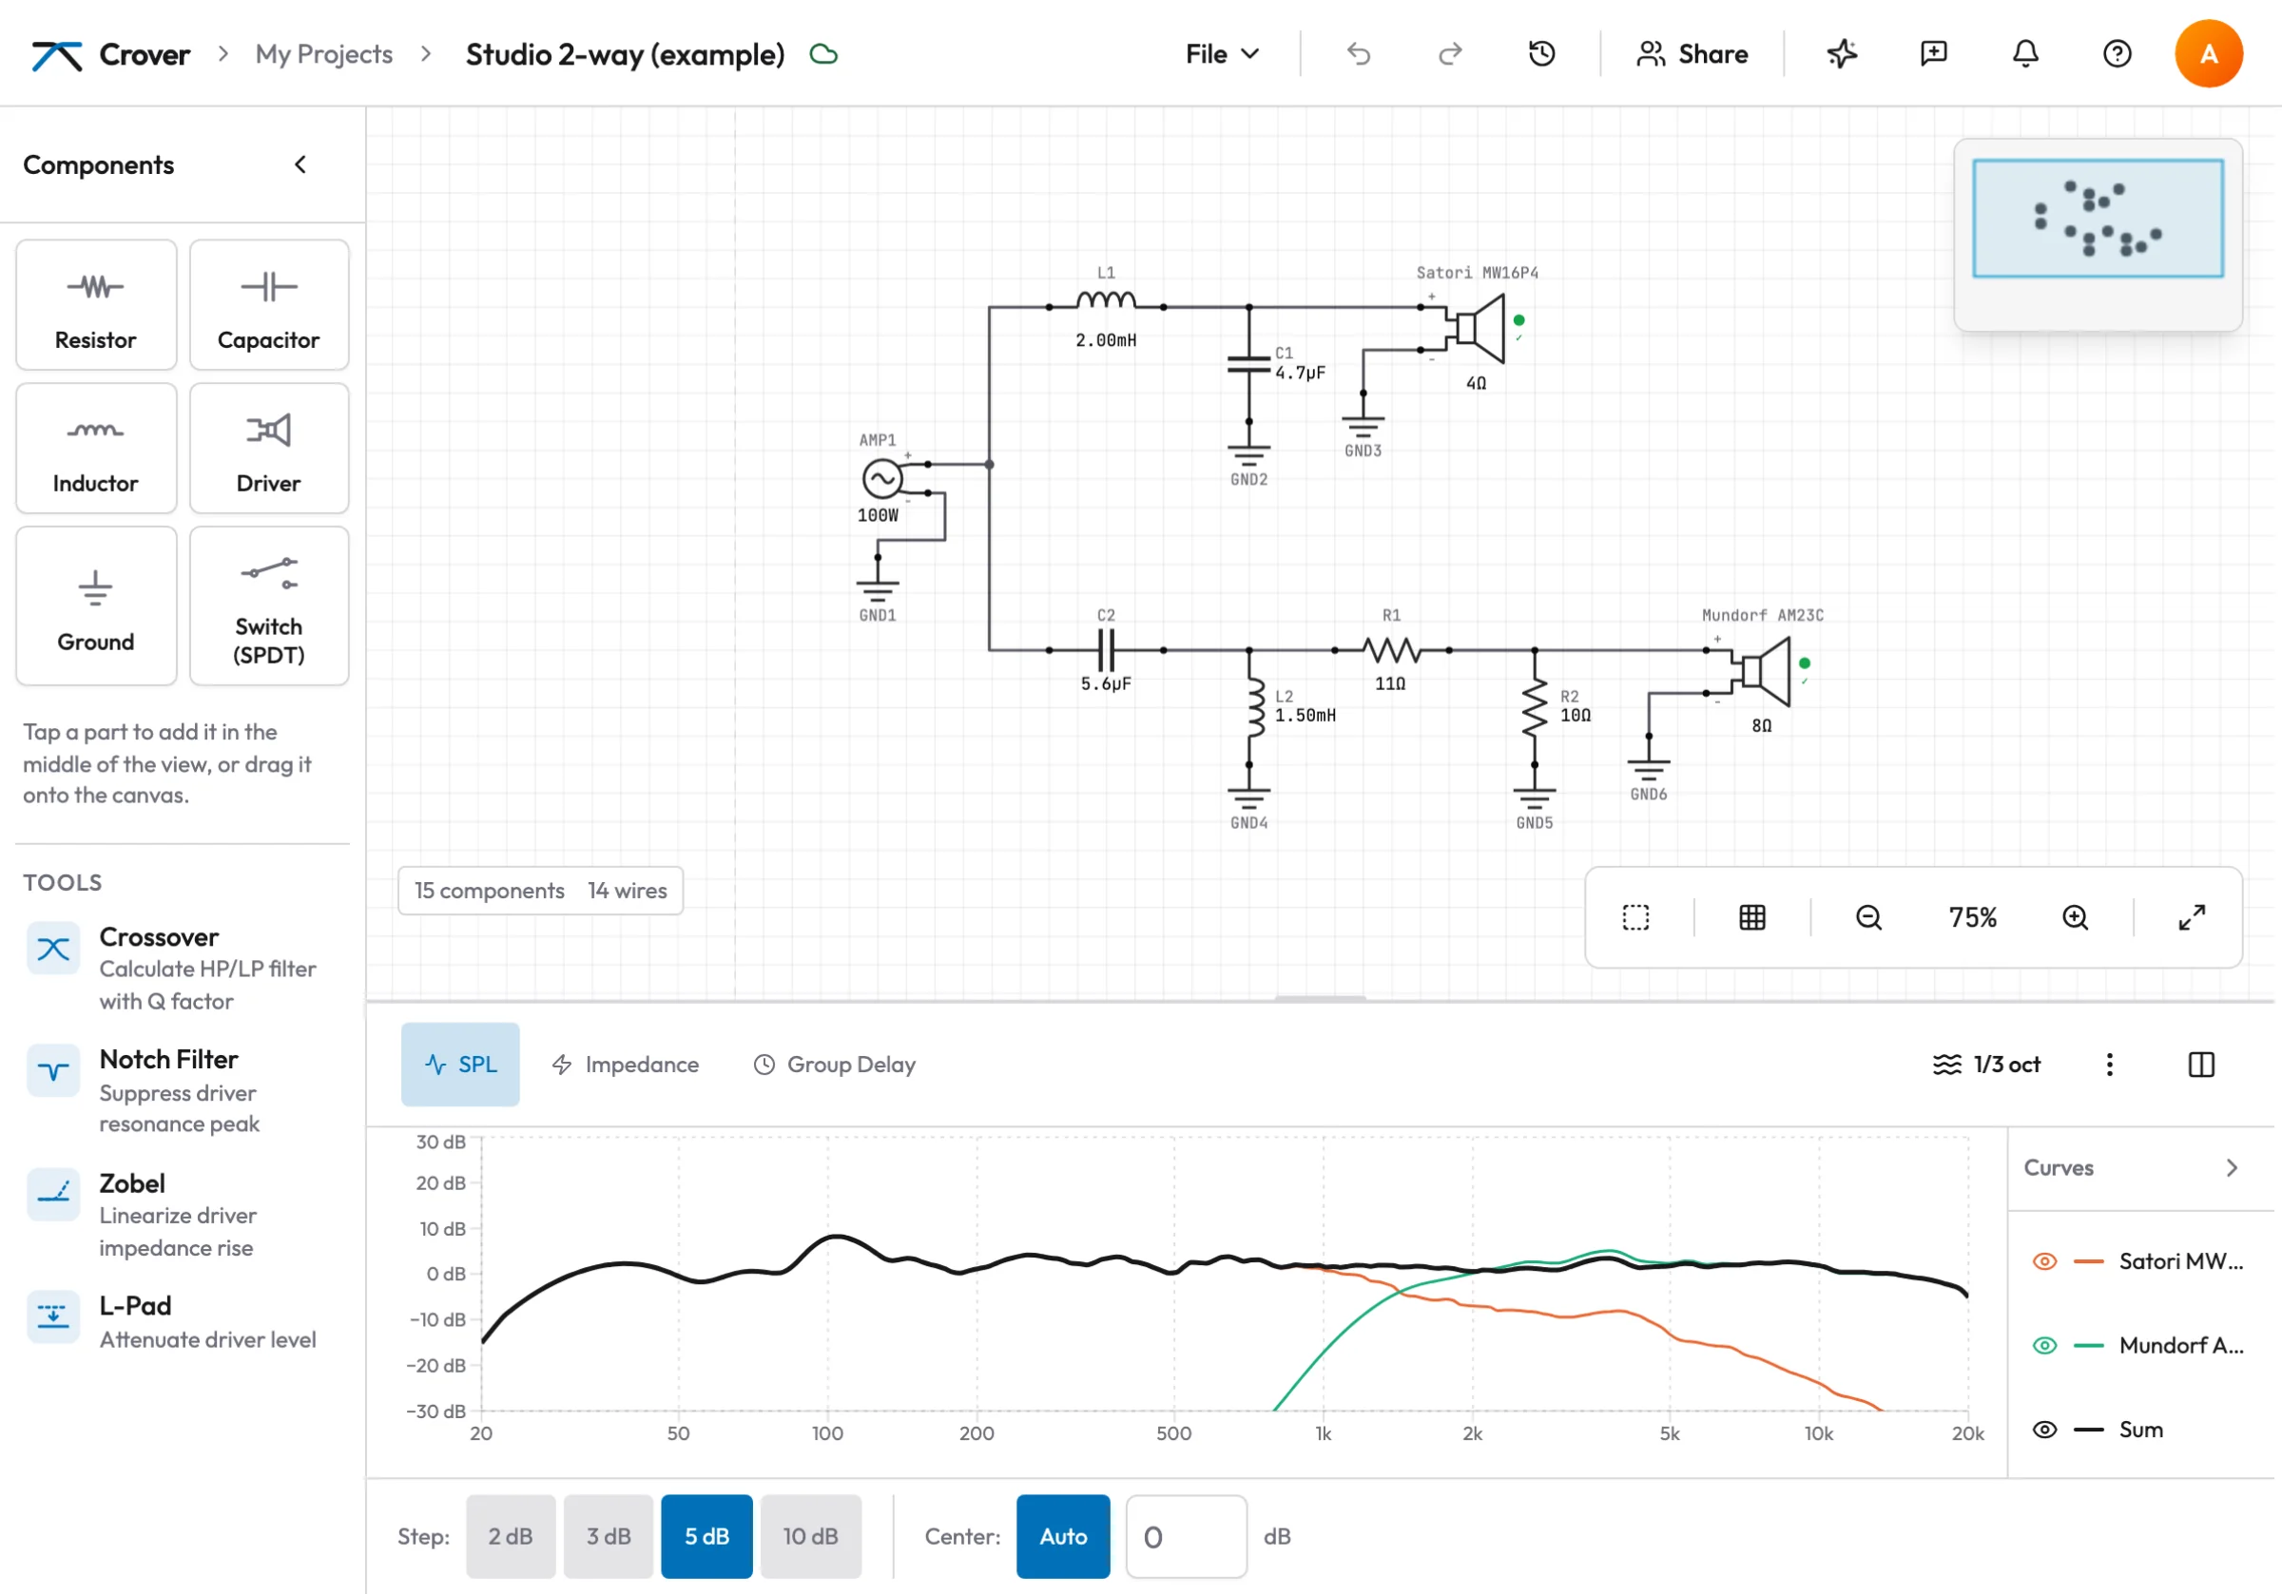The width and height of the screenshot is (2282, 1594).
Task: Click the Share button
Action: pos(1692,53)
